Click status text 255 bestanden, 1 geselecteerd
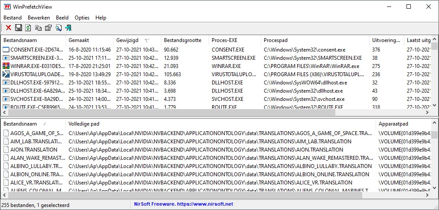439x210 pixels. click(36, 205)
